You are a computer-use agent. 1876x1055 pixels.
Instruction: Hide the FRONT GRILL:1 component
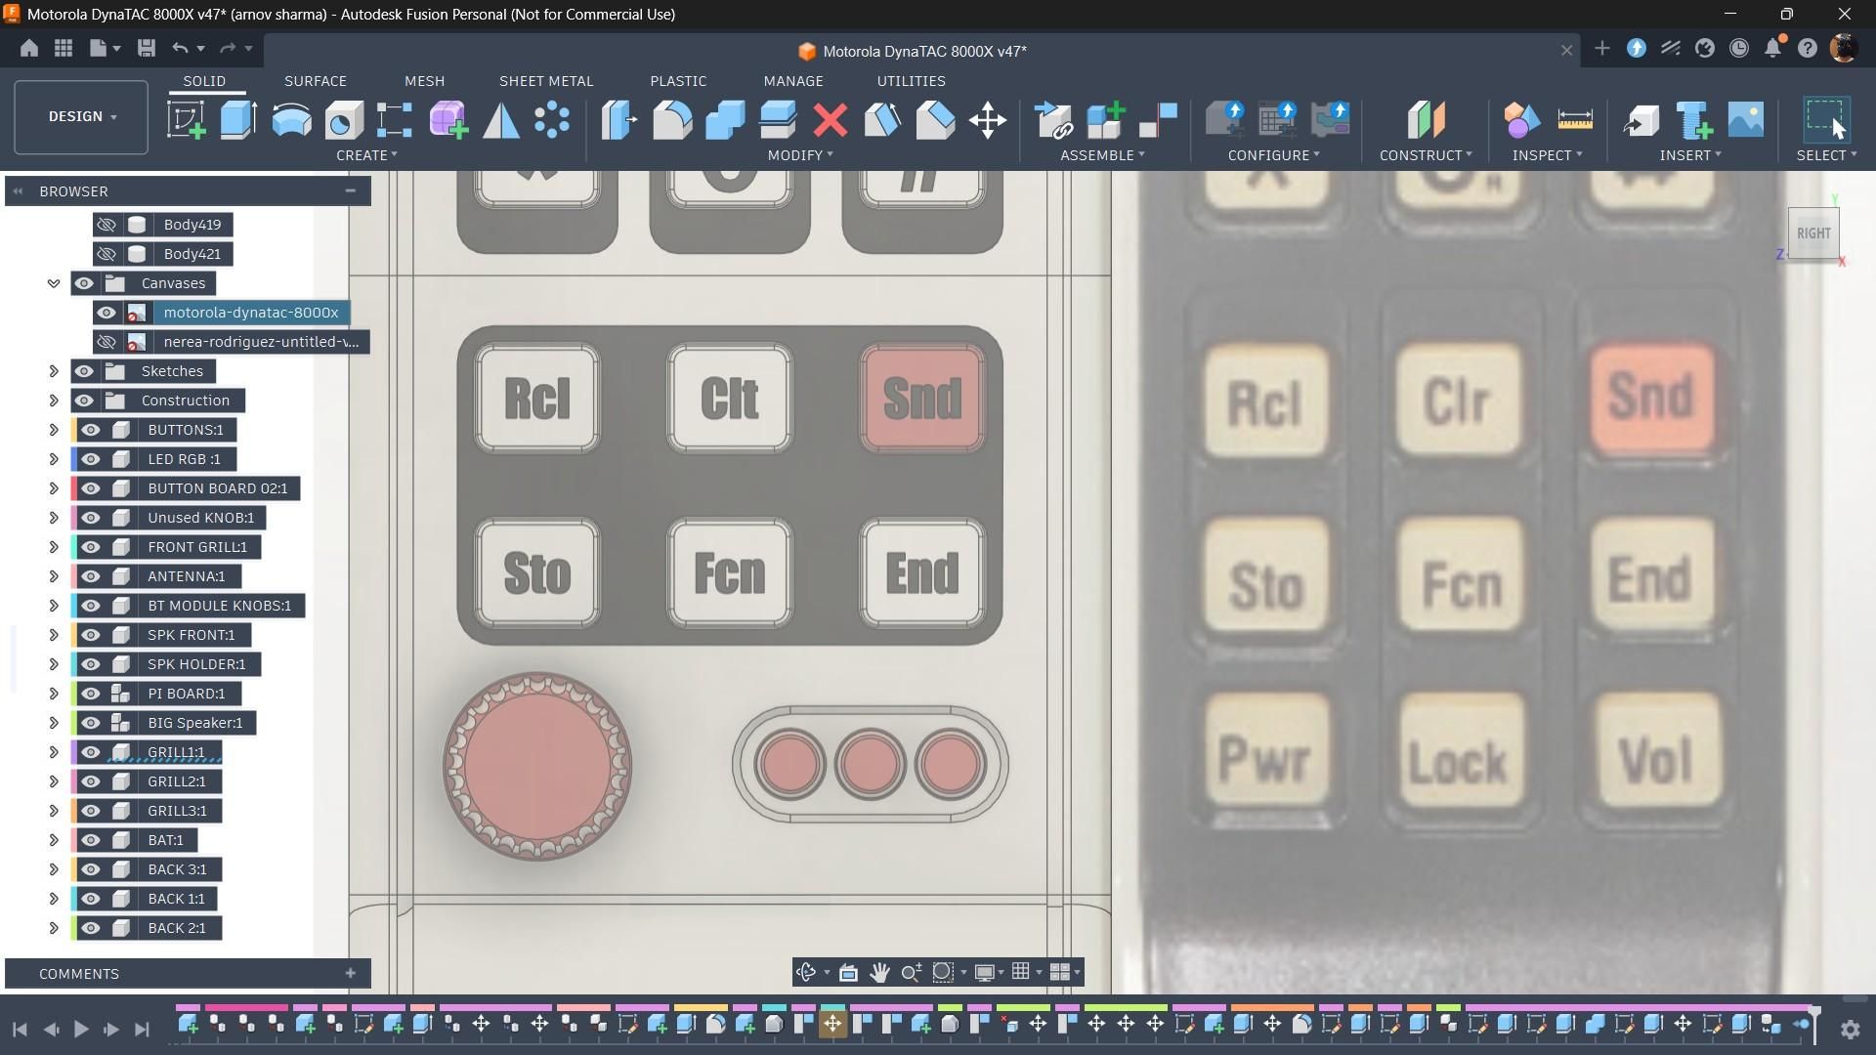pyautogui.click(x=91, y=547)
